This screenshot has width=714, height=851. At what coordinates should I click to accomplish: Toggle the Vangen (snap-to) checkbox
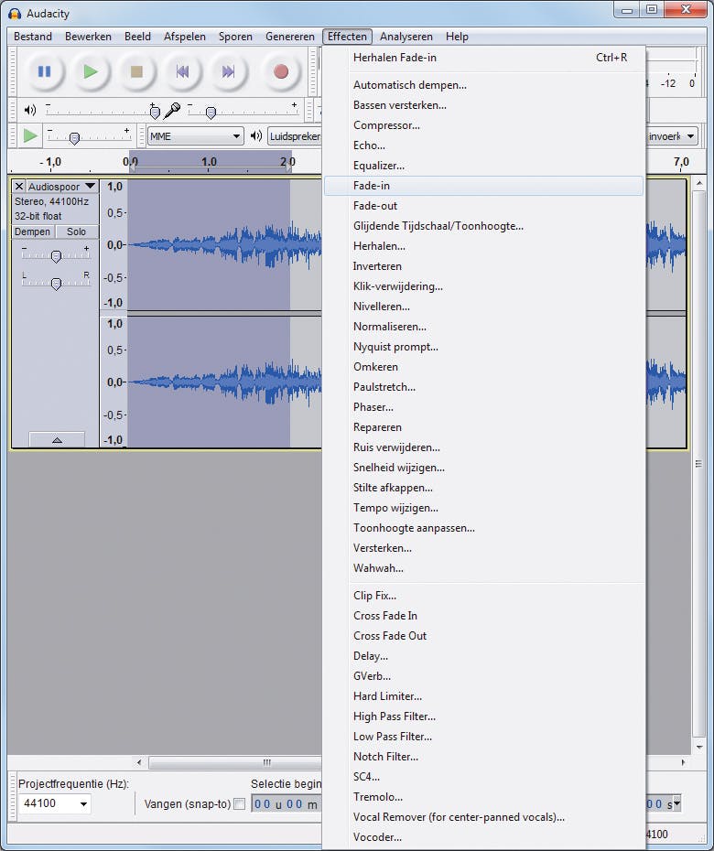240,804
